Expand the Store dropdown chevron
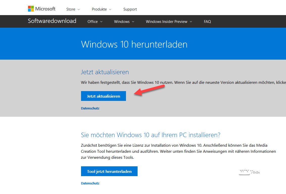This screenshot has height=194, width=286. pos(79,10)
